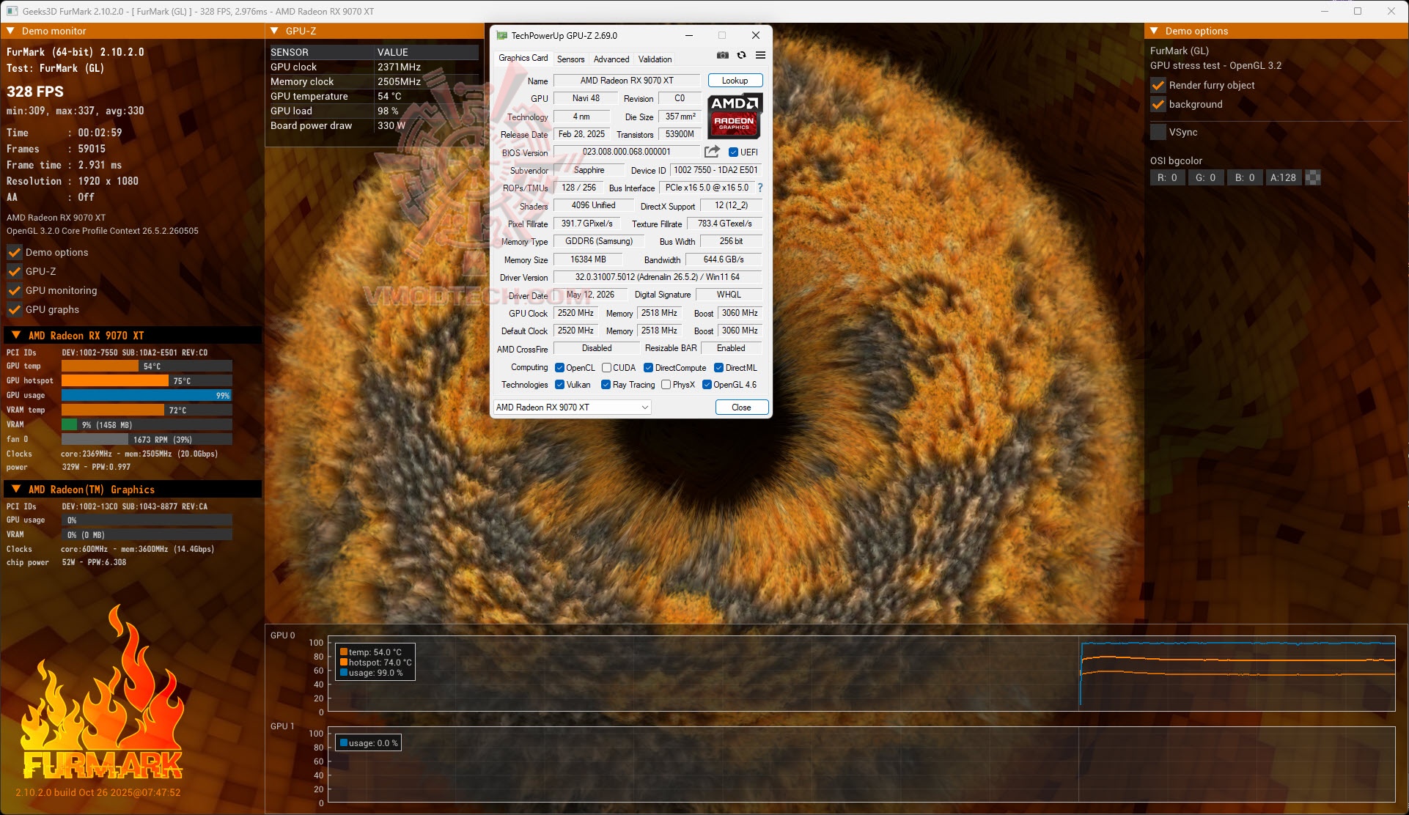Maximize the FurMark window
Screen dimensions: 1409x815
click(1358, 11)
